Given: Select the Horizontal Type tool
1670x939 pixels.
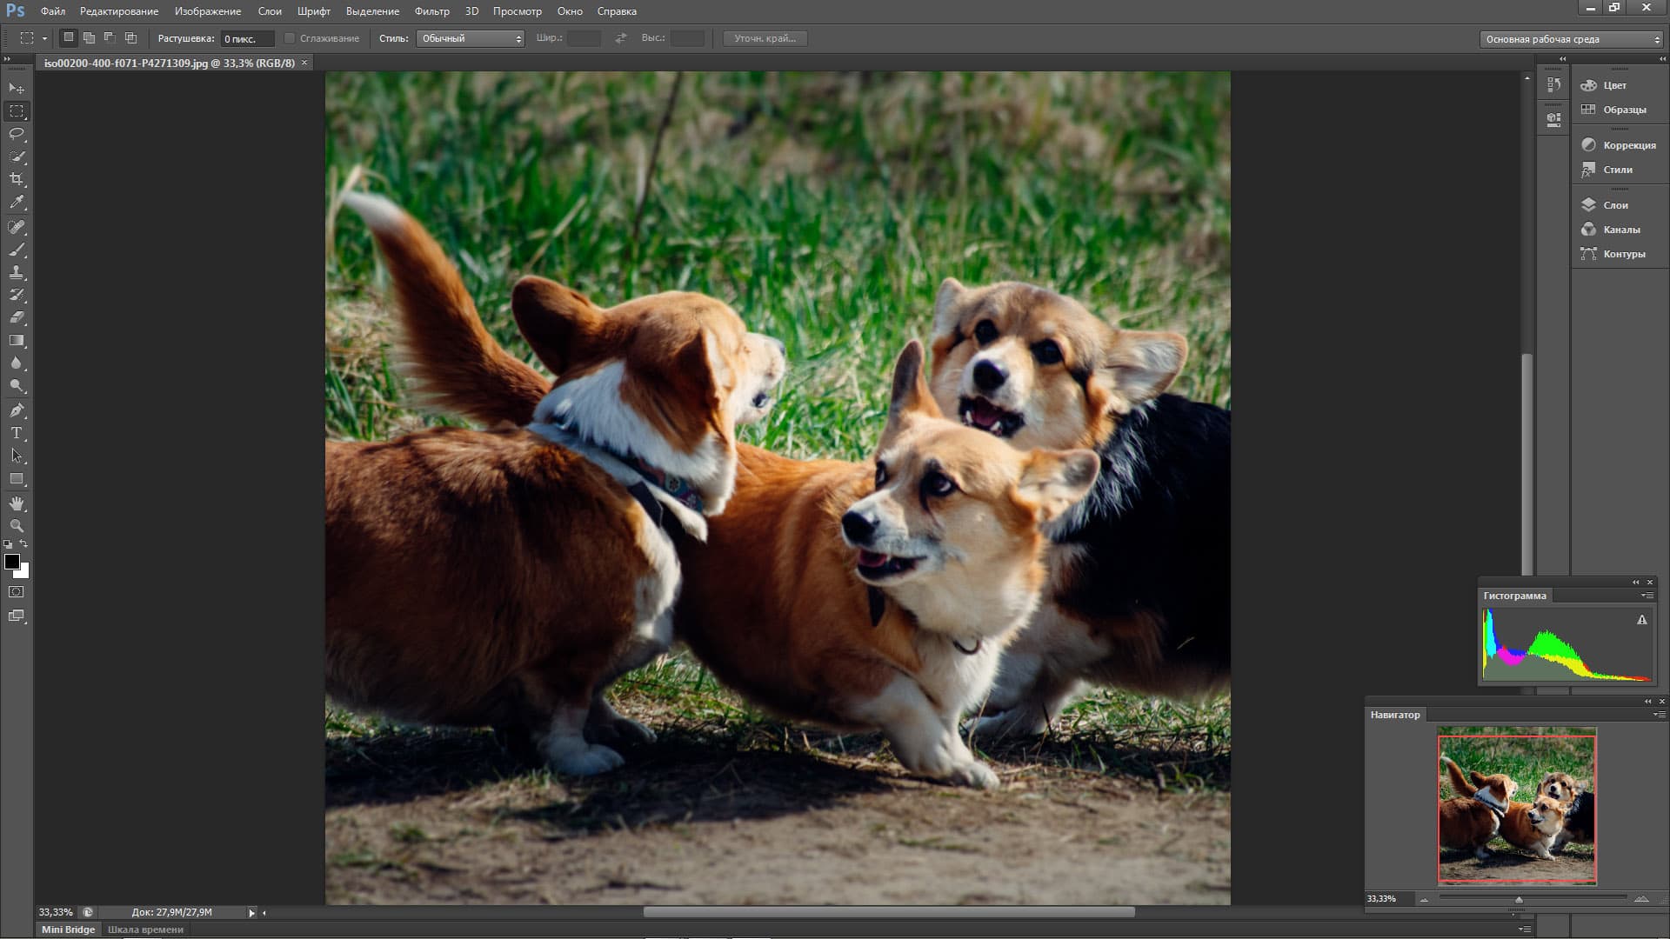Looking at the screenshot, I should coord(17,432).
